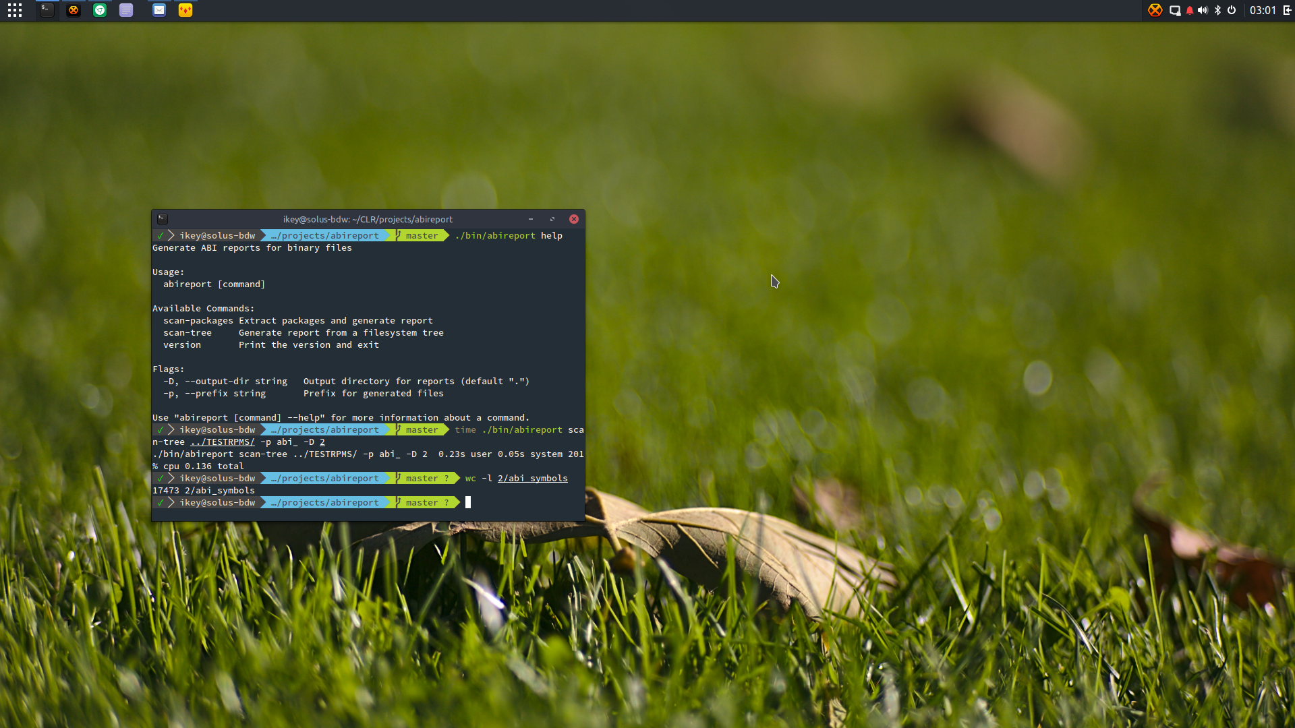
Task: Click the "17473 2/abi_symbols" output line
Action: point(204,491)
